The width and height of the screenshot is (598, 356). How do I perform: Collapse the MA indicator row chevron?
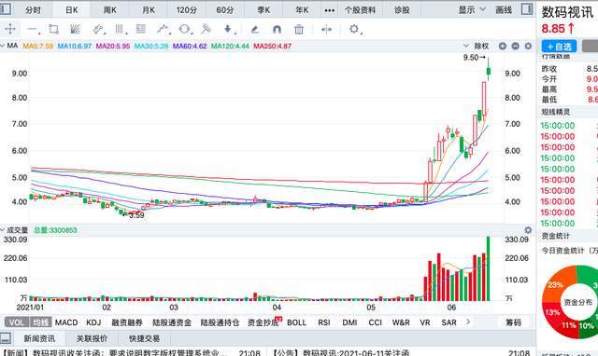tap(3, 46)
